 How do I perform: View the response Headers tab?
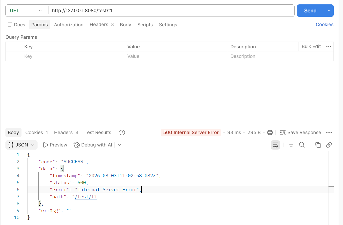[x=66, y=133]
